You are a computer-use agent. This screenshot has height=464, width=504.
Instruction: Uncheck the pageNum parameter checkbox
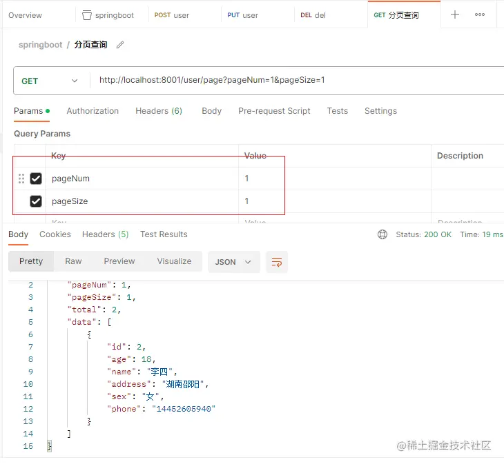(36, 179)
